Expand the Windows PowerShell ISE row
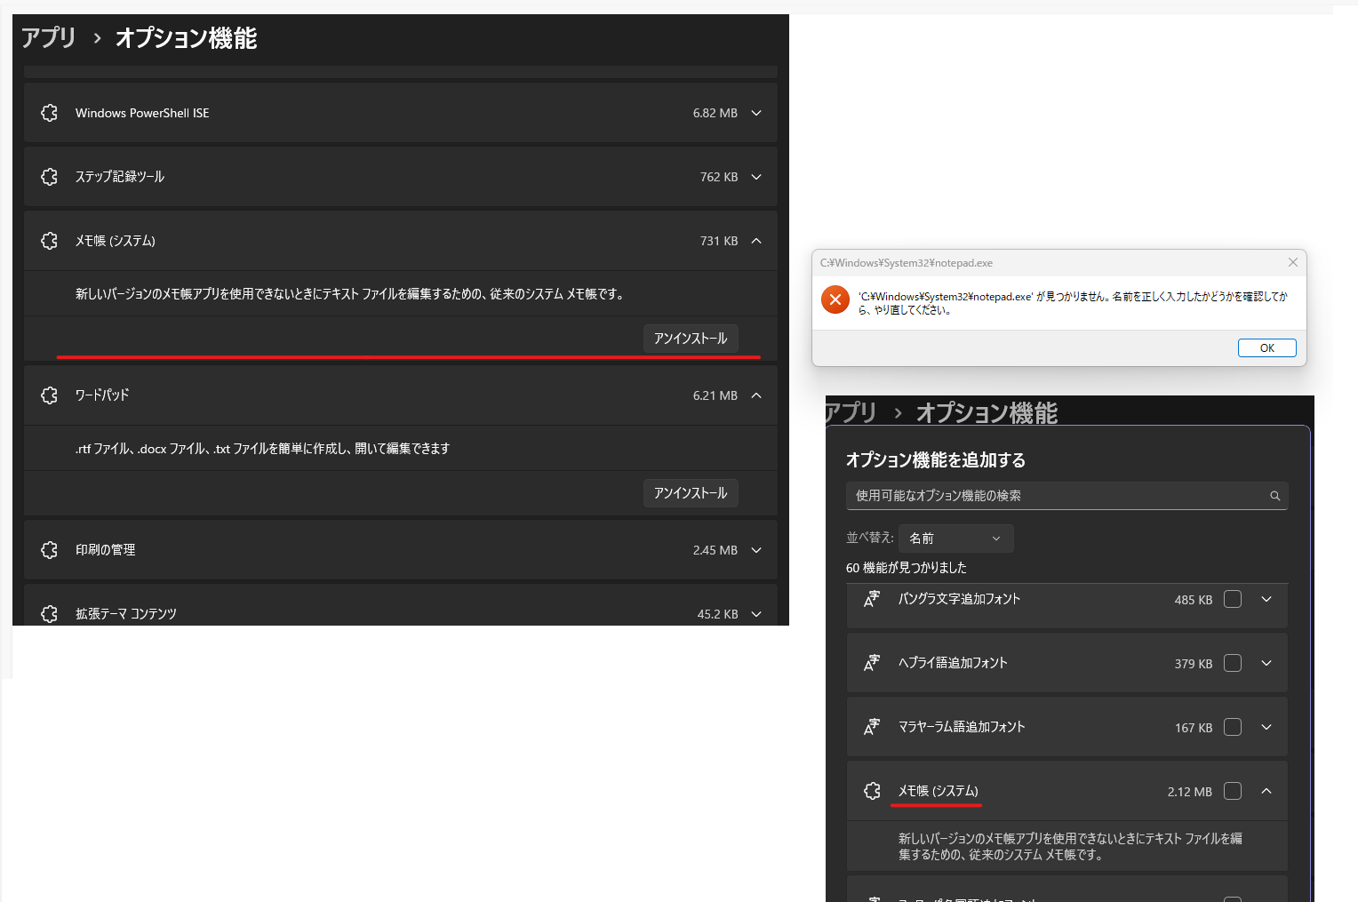Viewport: 1358px width, 902px height. tap(756, 113)
